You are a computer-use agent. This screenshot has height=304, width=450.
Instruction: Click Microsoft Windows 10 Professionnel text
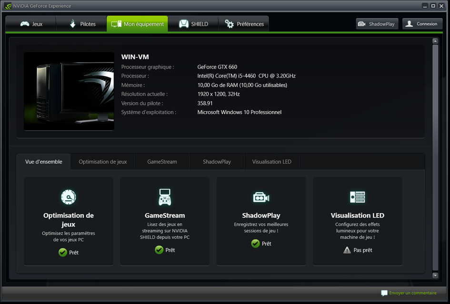tap(240, 112)
